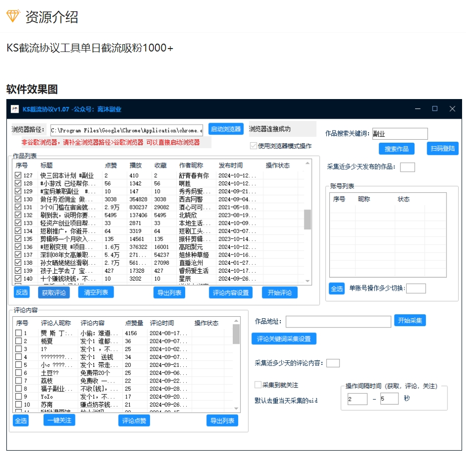Uncheck works row 140 十个赚钱块钱
This screenshot has width=466, height=458.
point(18,279)
